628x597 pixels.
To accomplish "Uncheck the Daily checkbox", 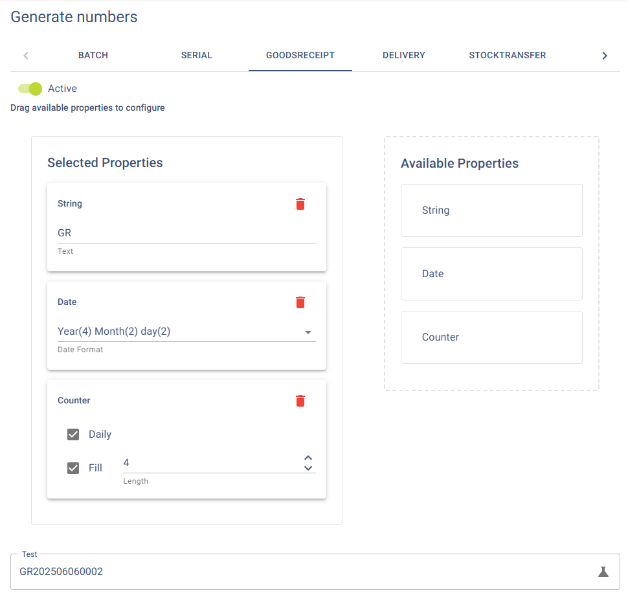I will tap(73, 434).
